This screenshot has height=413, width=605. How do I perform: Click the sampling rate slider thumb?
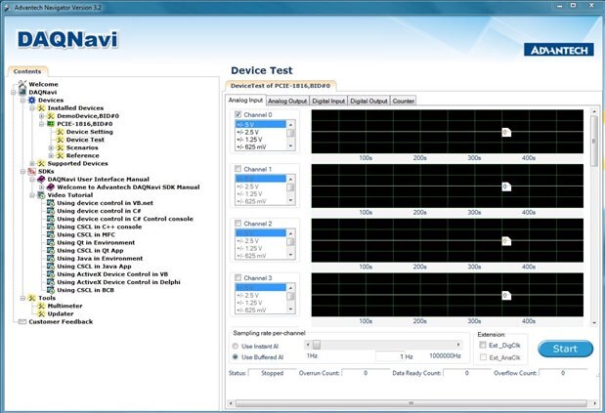tap(317, 345)
